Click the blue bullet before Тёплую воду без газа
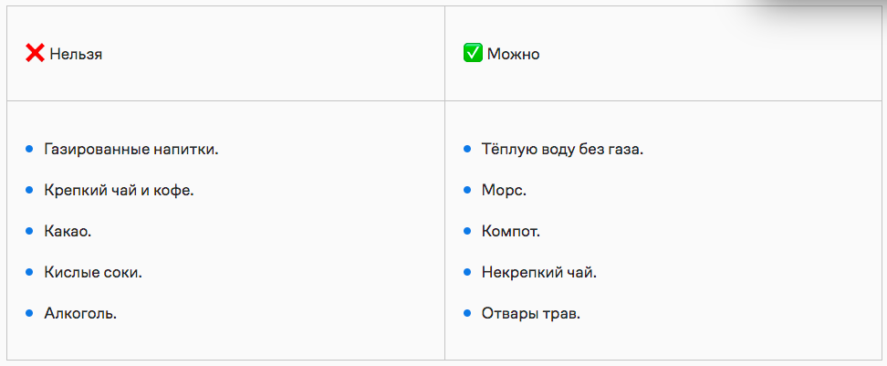The height and width of the screenshot is (366, 887). (x=468, y=149)
